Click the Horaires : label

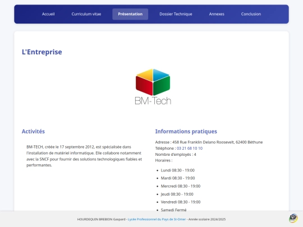(x=164, y=160)
